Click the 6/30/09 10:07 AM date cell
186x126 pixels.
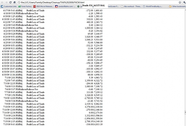pyautogui.click(x=10, y=51)
